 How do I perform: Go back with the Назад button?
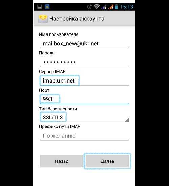click(x=62, y=161)
